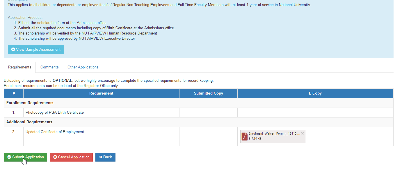Click the Submitted Copy column header
The height and width of the screenshot is (172, 395).
pos(209,93)
